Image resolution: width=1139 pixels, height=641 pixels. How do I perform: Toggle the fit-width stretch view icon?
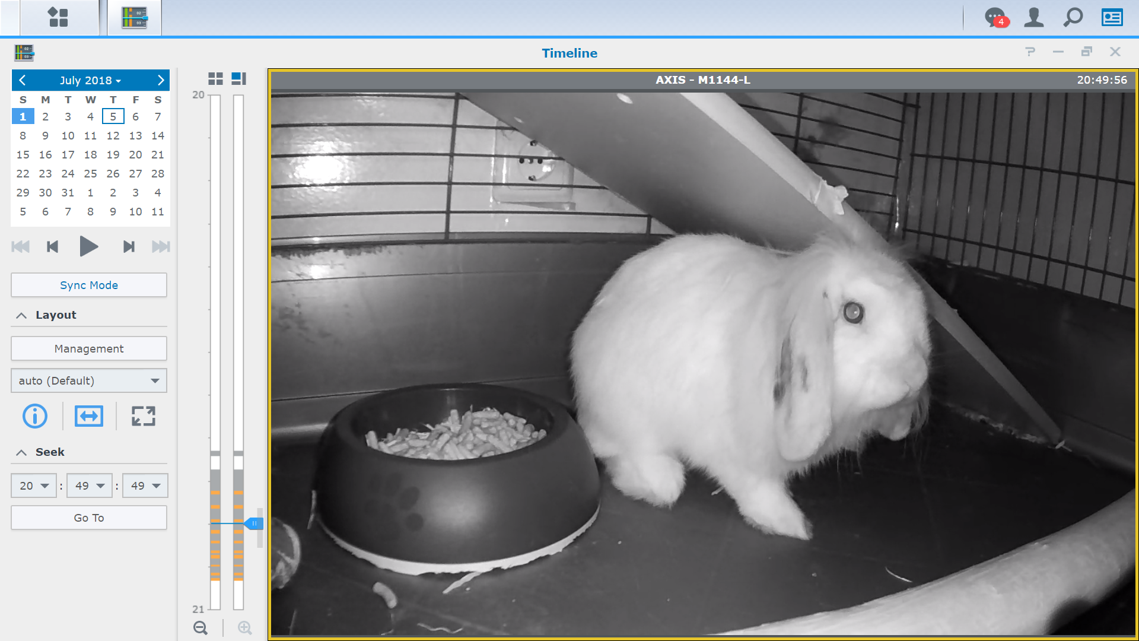(x=89, y=416)
